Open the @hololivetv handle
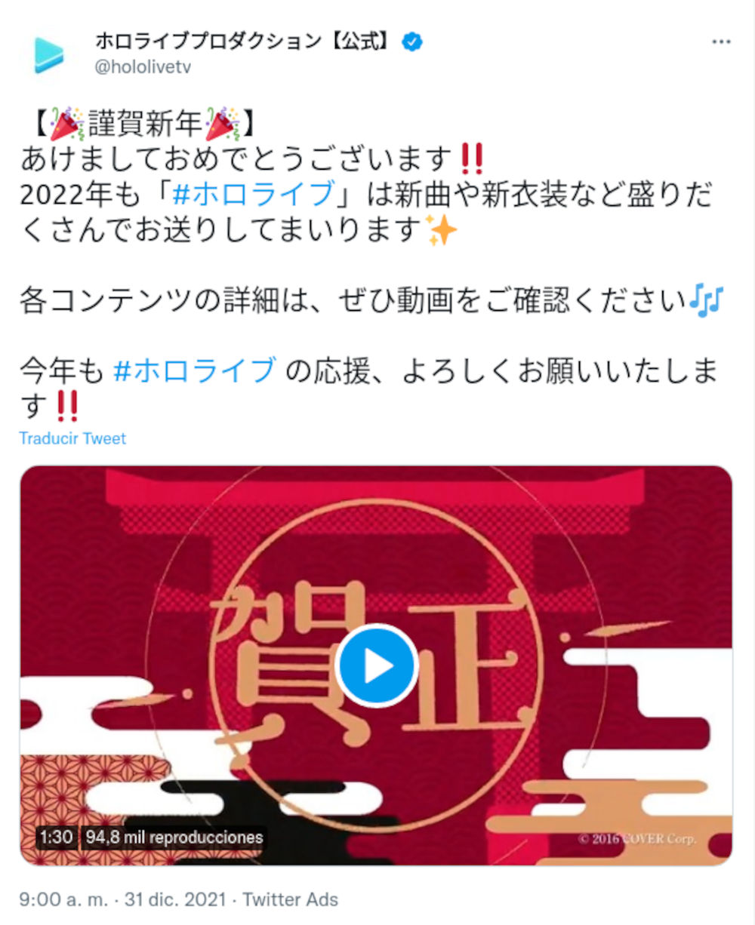Screen dimensions: 755x925 tap(143, 67)
